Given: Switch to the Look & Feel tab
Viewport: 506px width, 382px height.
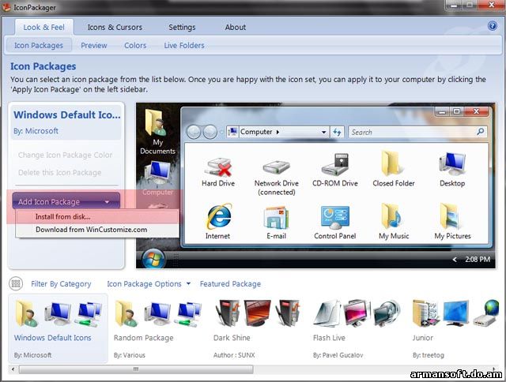Looking at the screenshot, I should pos(44,28).
